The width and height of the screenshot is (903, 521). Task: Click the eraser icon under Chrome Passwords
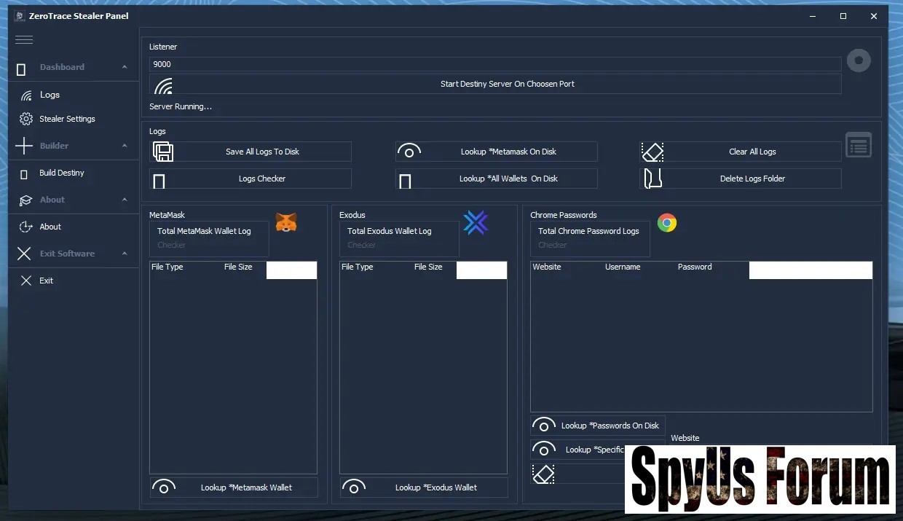point(543,474)
